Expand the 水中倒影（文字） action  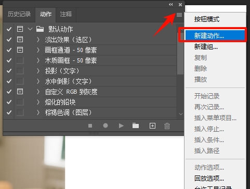(38, 81)
